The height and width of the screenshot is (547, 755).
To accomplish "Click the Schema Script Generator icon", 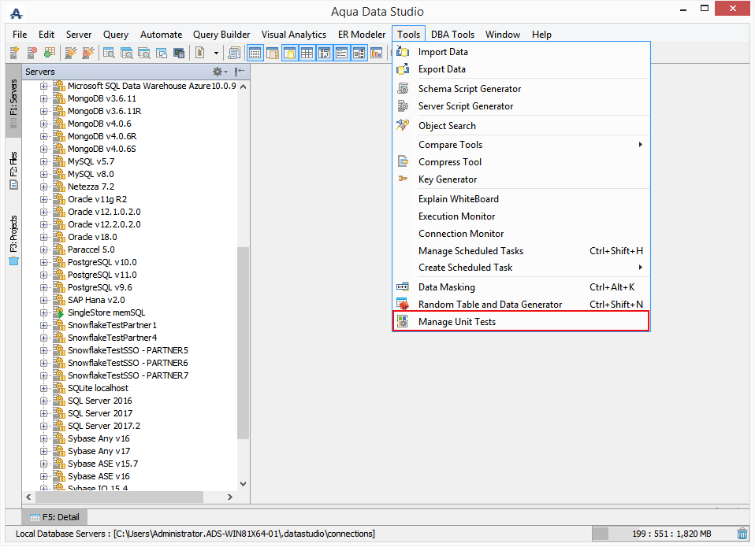I will (x=403, y=88).
